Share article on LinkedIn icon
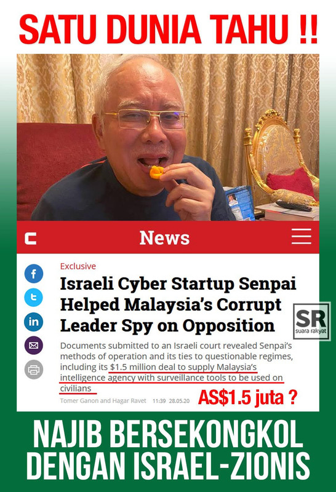The image size is (336, 492). 34,322
